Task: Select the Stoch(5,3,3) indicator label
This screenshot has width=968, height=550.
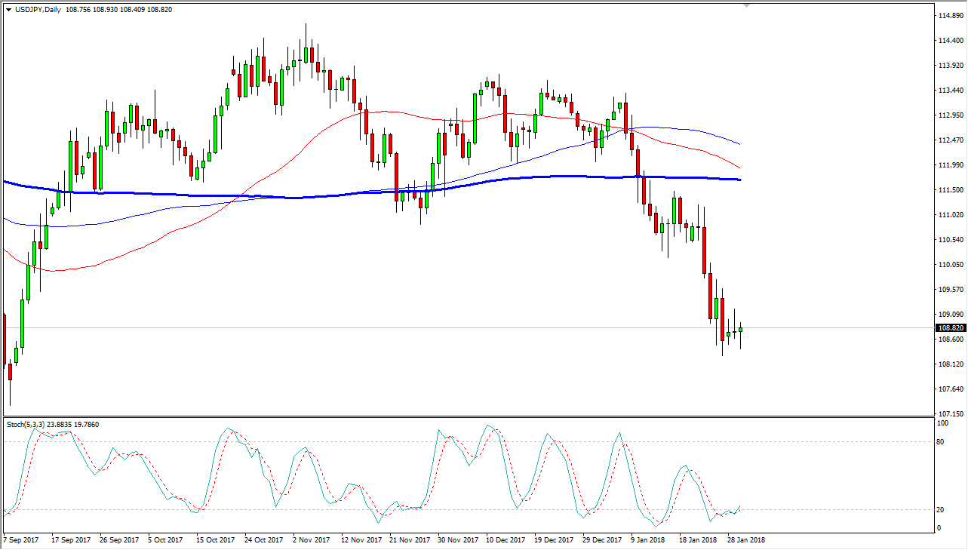Action: 26,425
